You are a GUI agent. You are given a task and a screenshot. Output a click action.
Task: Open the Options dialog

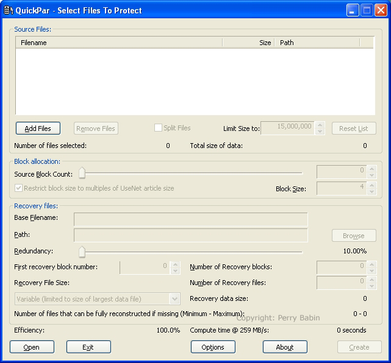(x=213, y=347)
